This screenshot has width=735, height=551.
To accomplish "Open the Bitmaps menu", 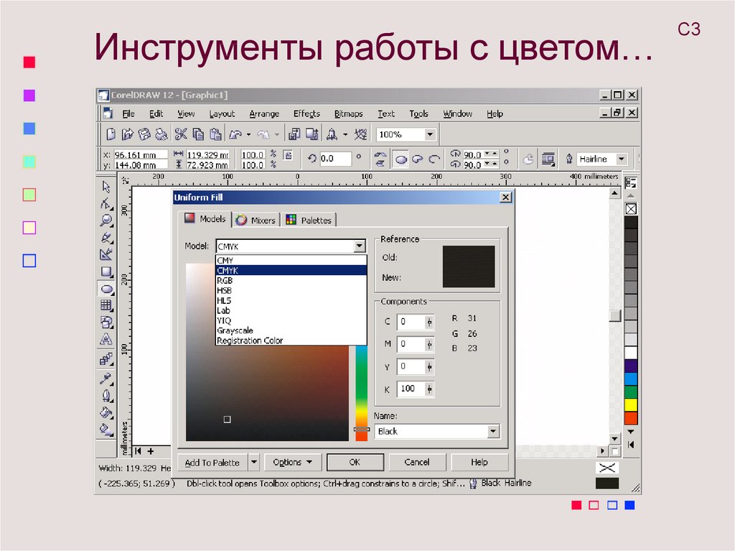I will [348, 114].
